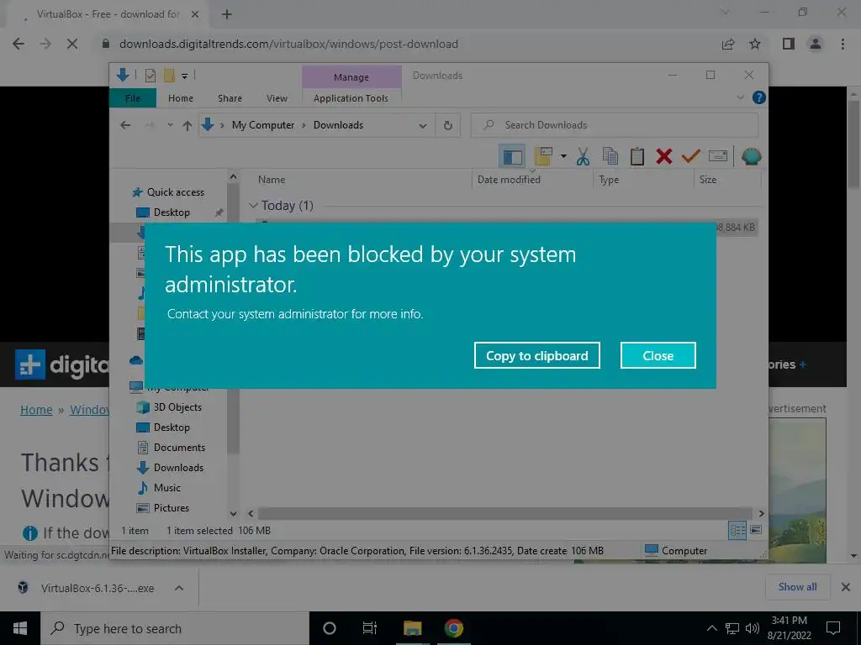Image resolution: width=861 pixels, height=645 pixels.
Task: Switch to the Home ribbon tab
Action: (x=181, y=98)
